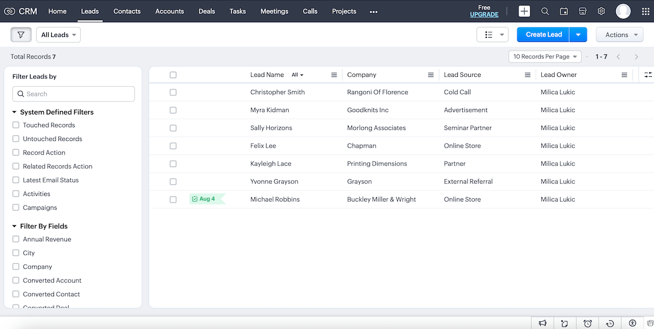Open the 10 Records Per Page dropdown
654x329 pixels.
pos(544,56)
